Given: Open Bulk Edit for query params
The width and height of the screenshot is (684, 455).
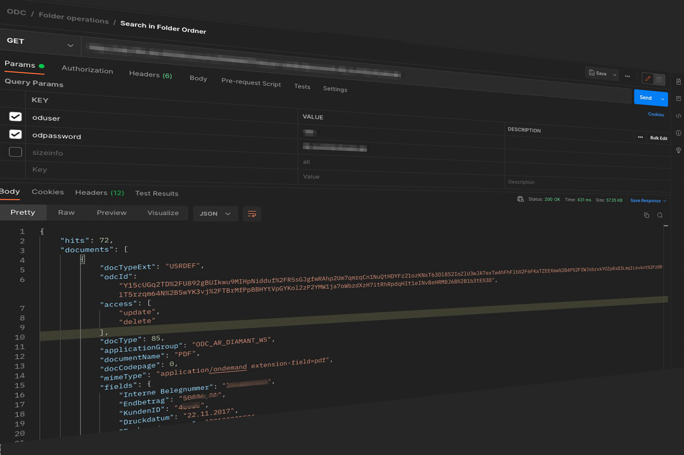Looking at the screenshot, I should pyautogui.click(x=659, y=138).
